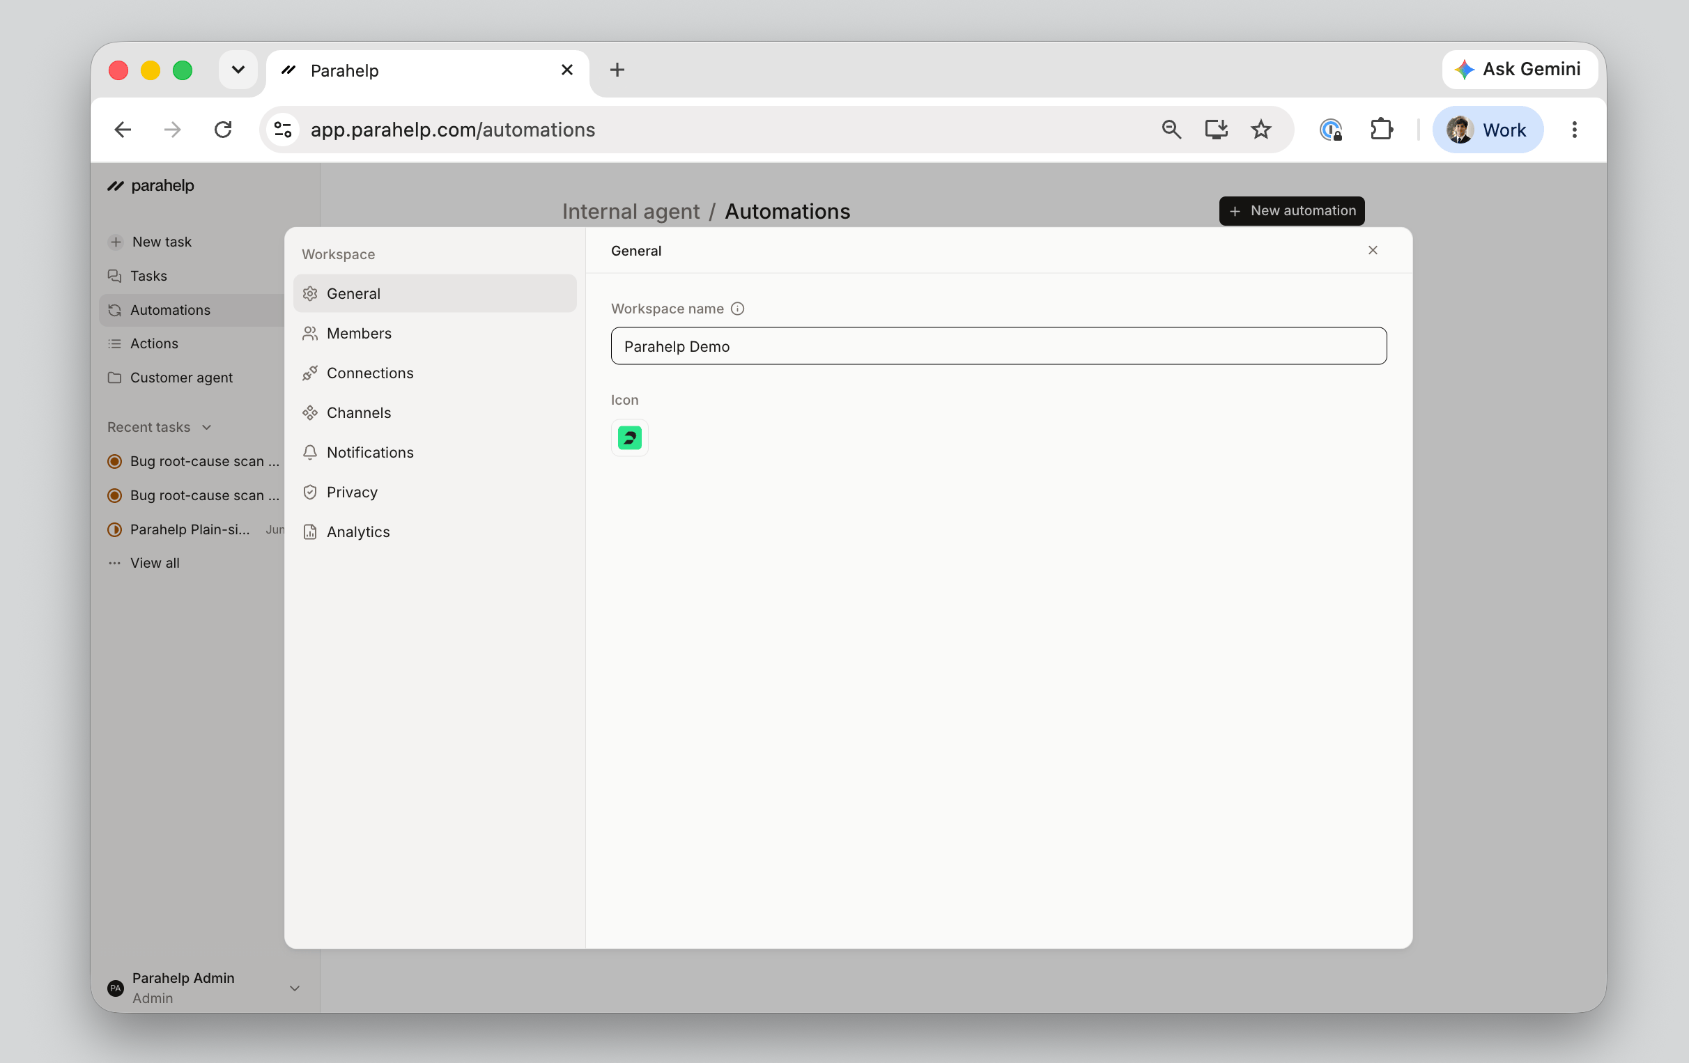Click the Workspace section label
The width and height of the screenshot is (1689, 1063).
[338, 254]
